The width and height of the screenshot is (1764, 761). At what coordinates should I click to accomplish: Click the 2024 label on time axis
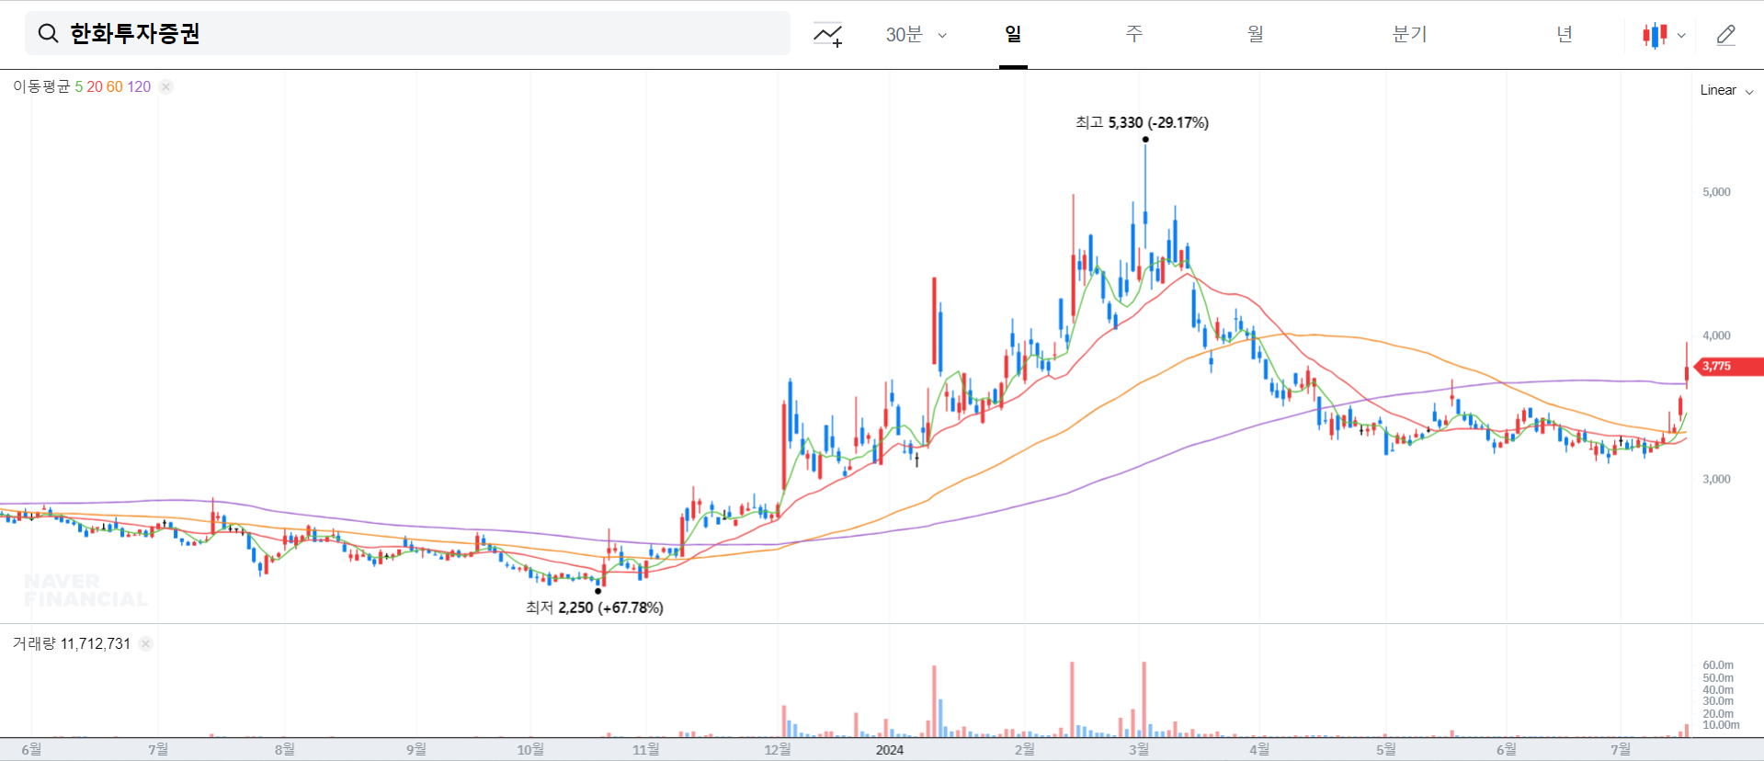[890, 750]
